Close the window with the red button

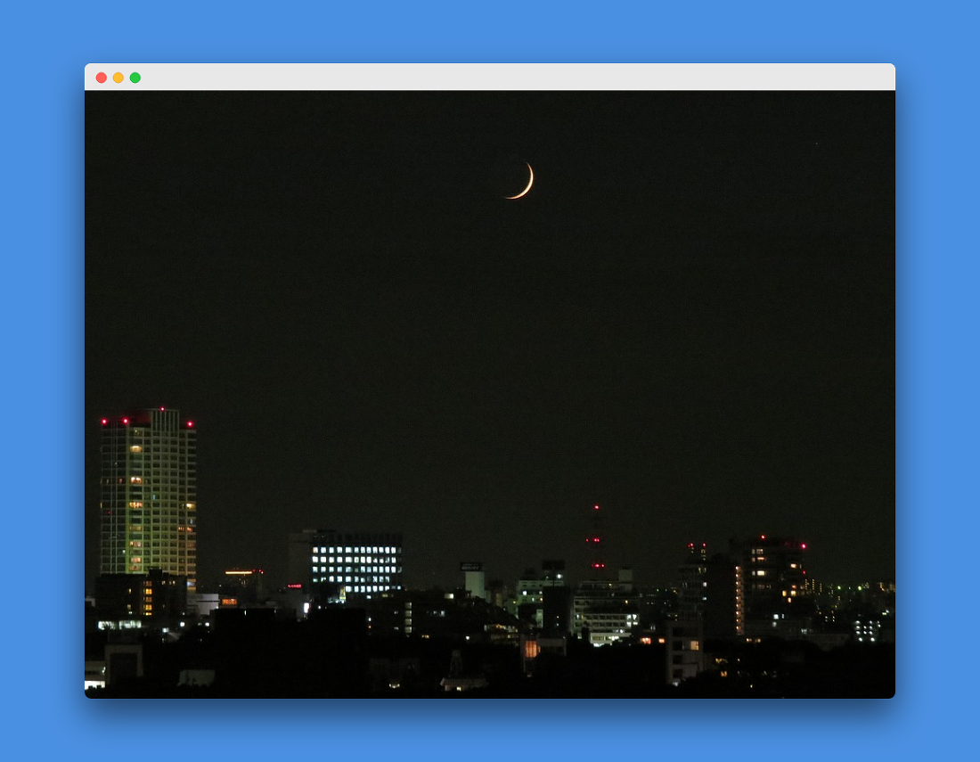(102, 78)
